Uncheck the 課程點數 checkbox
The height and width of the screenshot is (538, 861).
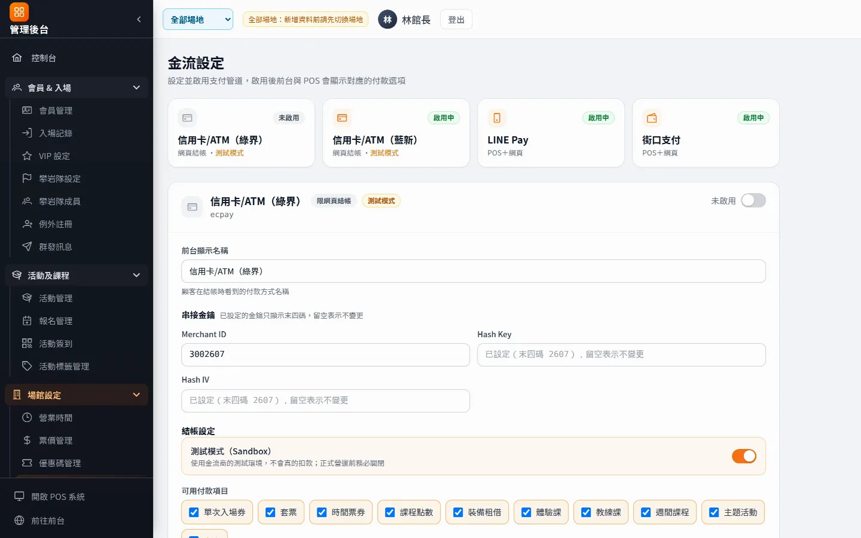click(x=390, y=512)
